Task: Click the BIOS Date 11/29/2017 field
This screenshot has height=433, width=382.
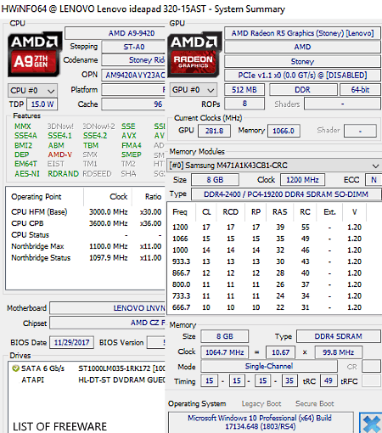Action: 72,342
